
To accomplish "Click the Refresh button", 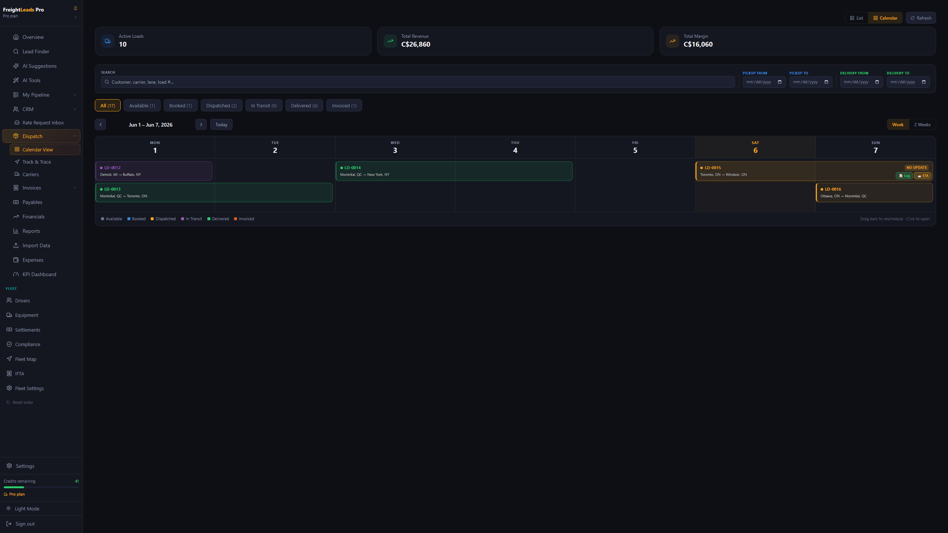I will pos(921,18).
